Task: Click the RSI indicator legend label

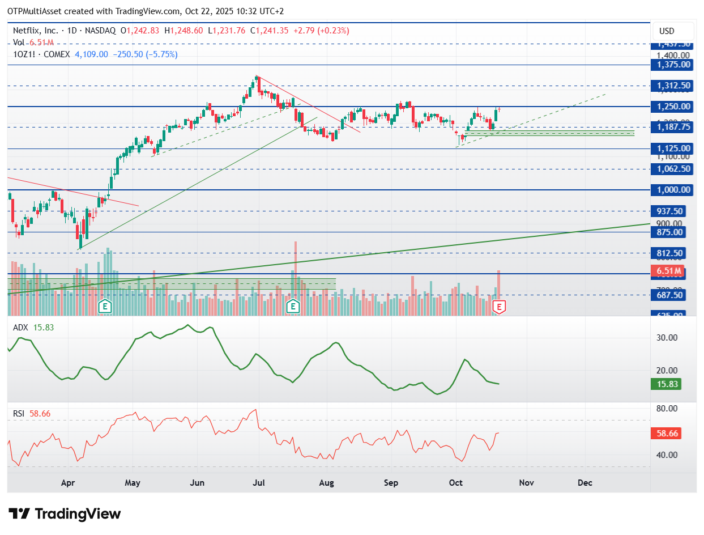Action: 19,414
